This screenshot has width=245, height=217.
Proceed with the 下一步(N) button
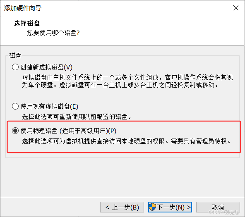click(x=170, y=207)
